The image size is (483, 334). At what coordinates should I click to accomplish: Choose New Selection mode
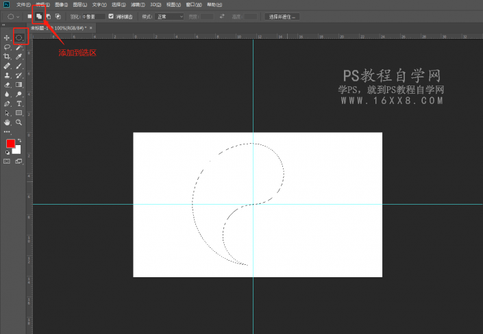(29, 16)
